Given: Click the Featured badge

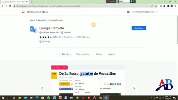Looking at the screenshot, I should point(66,32).
